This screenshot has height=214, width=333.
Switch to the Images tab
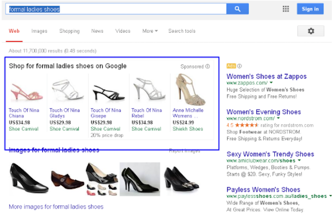coord(39,31)
